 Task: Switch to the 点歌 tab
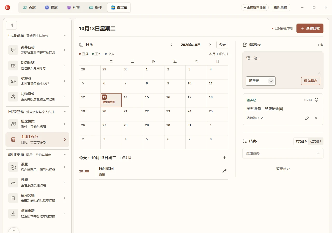coord(29,8)
